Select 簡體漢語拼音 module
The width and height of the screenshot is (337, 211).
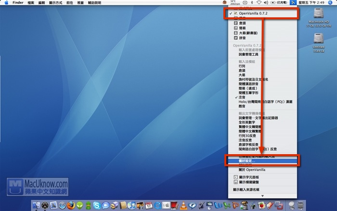pos(262,84)
